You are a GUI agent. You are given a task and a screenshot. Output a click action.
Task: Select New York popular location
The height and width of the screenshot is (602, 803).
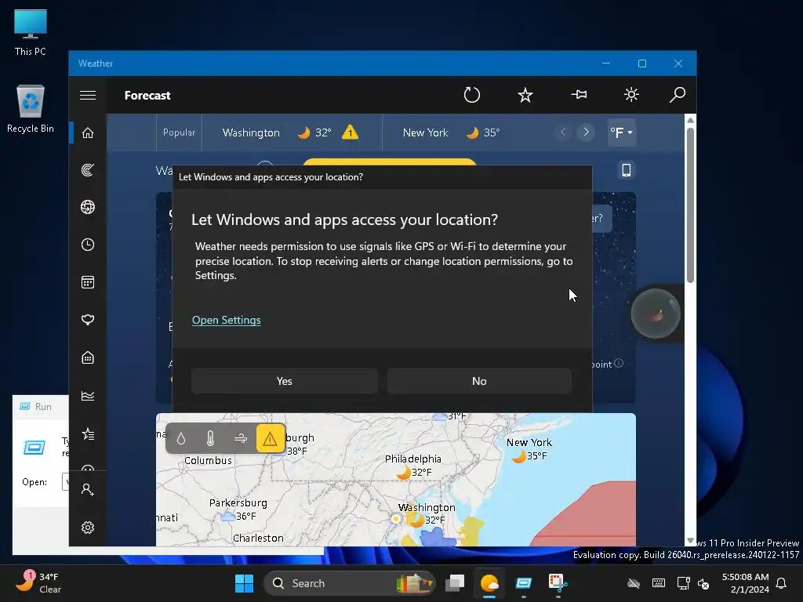coord(425,132)
